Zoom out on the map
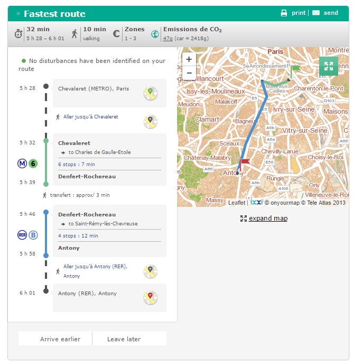 pos(189,72)
